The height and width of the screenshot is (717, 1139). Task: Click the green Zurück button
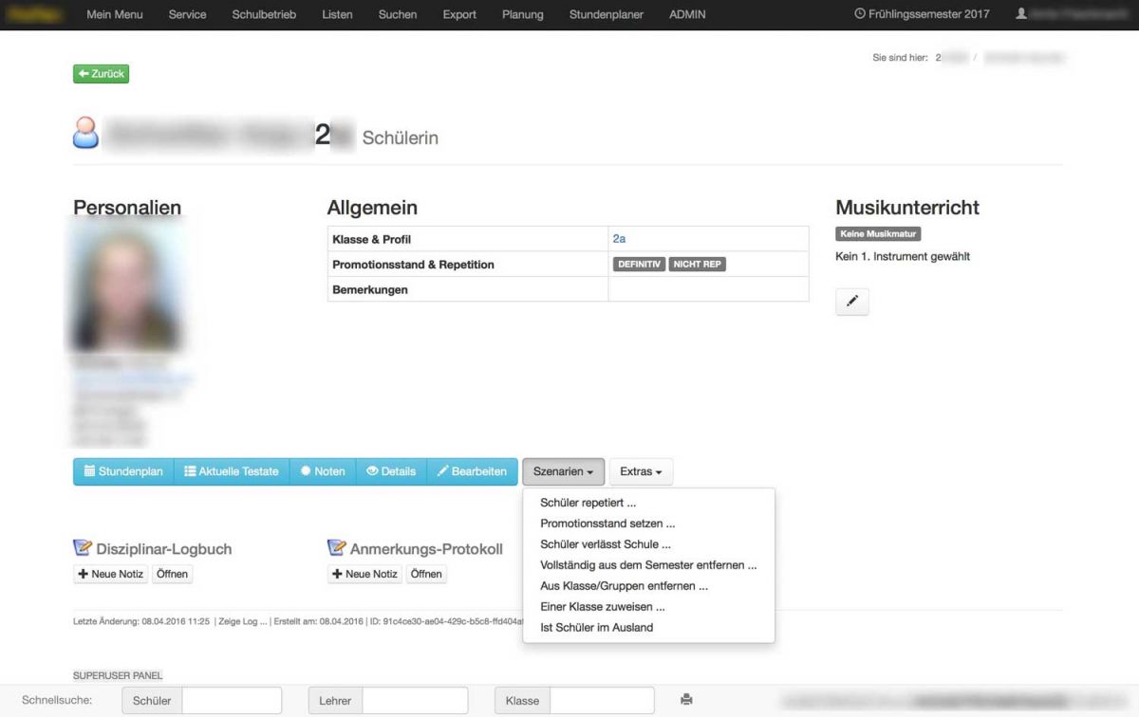[x=101, y=74]
